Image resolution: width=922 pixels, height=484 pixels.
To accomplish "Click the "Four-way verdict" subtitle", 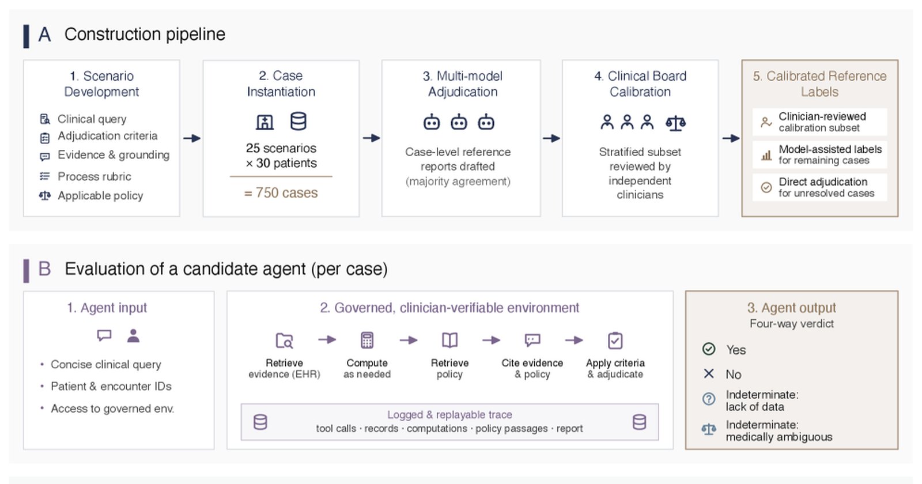I will (x=792, y=324).
